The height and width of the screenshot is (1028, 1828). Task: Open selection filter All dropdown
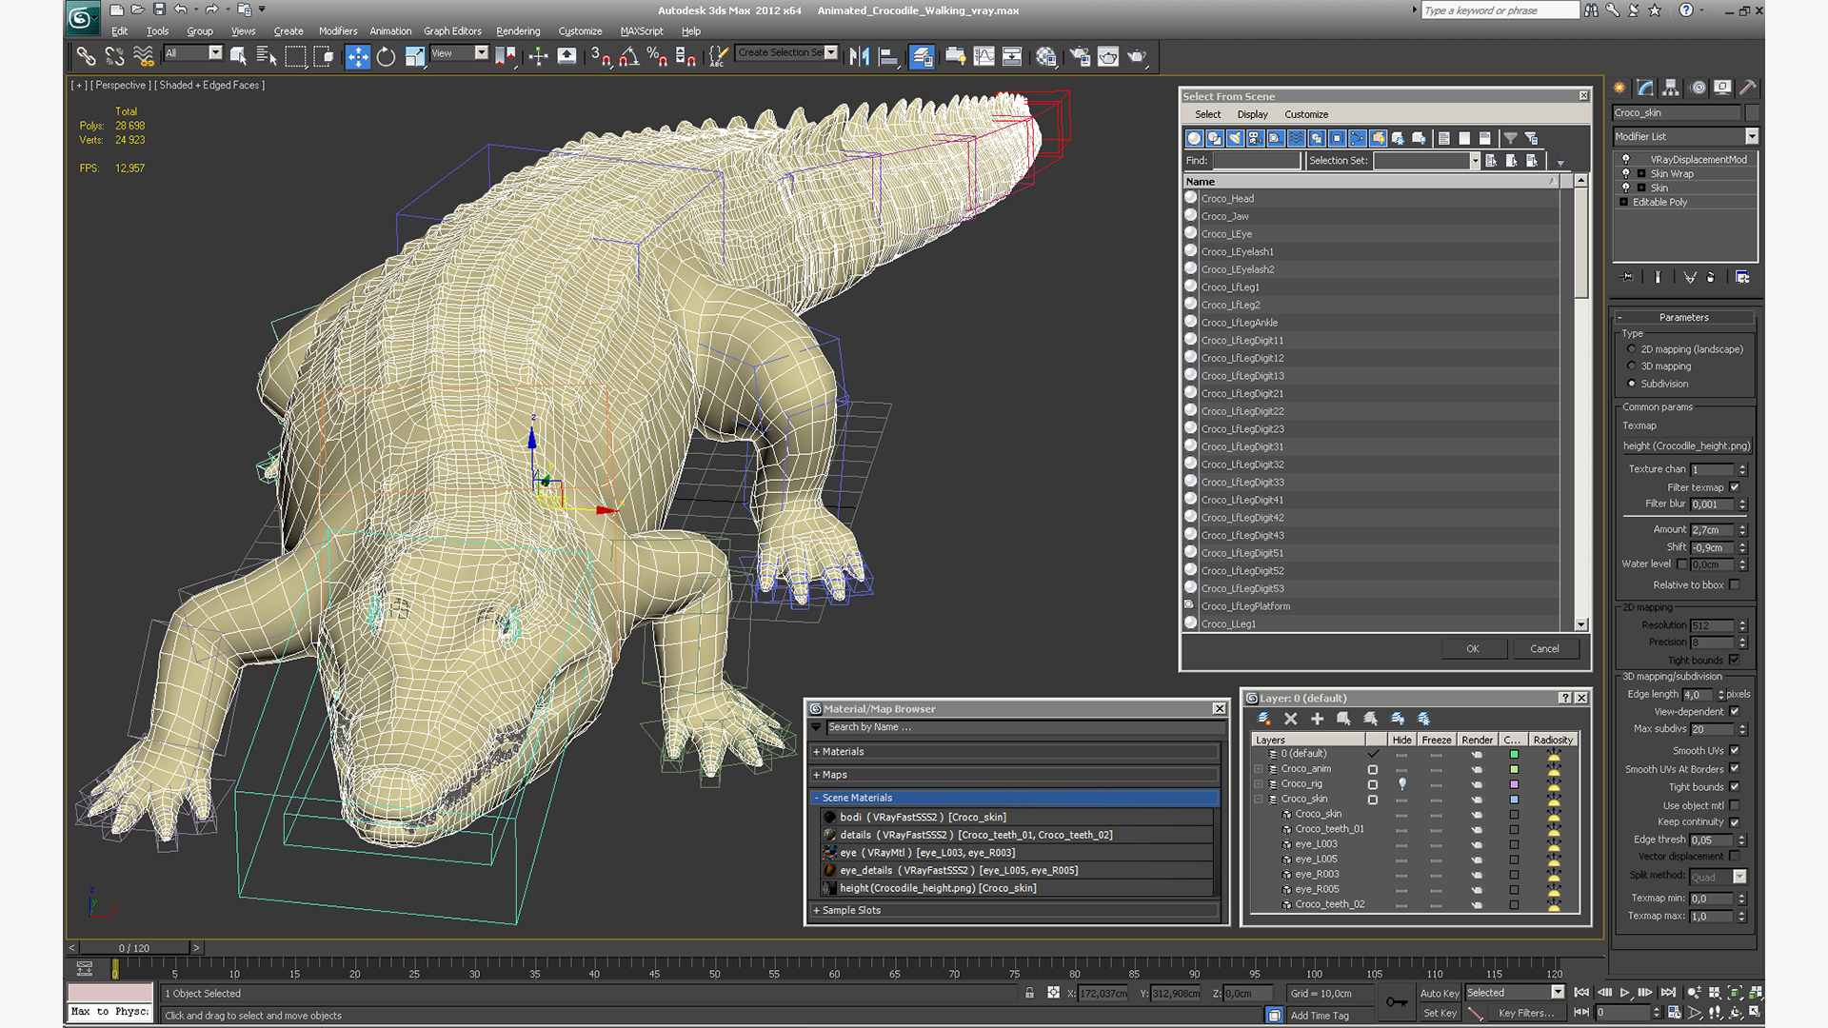[215, 53]
